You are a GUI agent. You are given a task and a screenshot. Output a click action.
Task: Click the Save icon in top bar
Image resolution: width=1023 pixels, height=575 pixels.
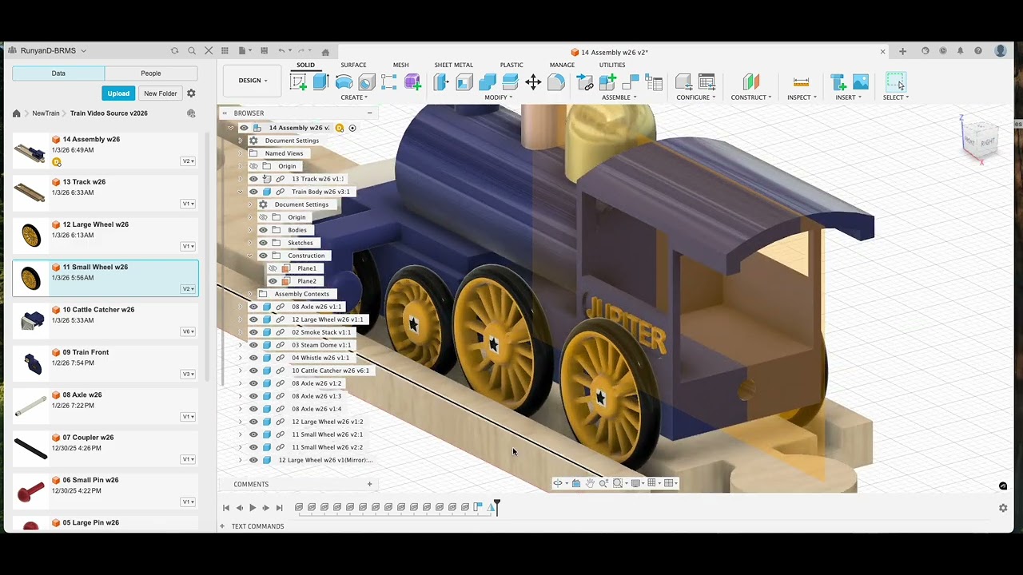[264, 50]
